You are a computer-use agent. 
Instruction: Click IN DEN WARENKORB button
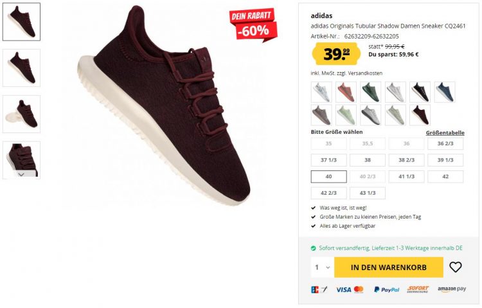389,267
